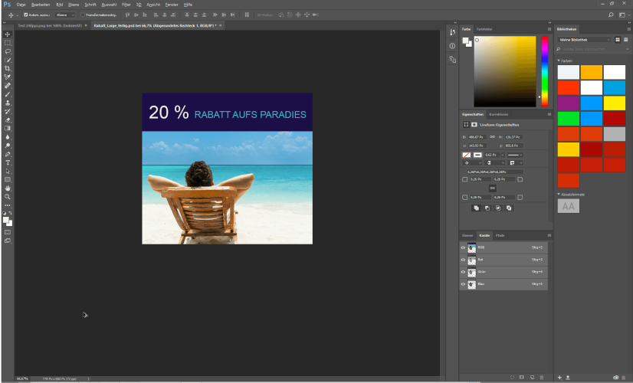Open workspace switcher dropdown top right

624,15
